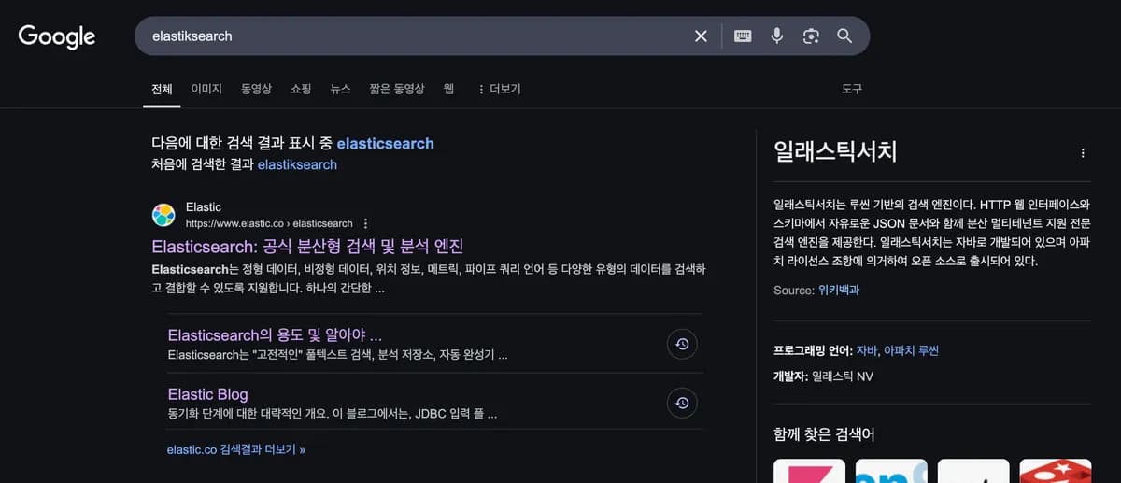Image resolution: width=1121 pixels, height=483 pixels.
Task: Open the on-screen keyboard input tool
Action: click(743, 36)
